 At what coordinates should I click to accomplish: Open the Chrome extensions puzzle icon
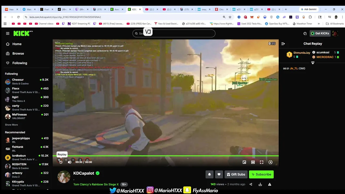tap(310, 17)
